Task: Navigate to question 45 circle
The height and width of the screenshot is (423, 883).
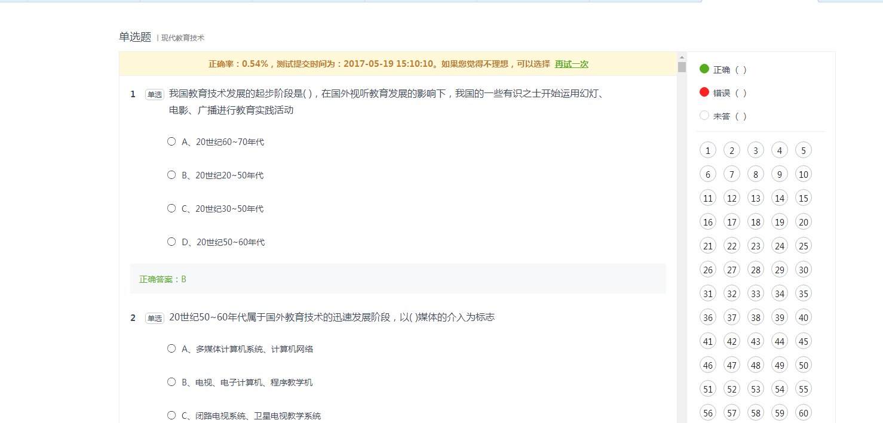Action: click(x=804, y=341)
